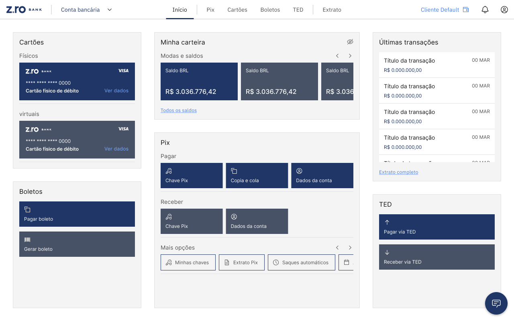Screen dimensions: 514x321
Task: Click the chat support floating button
Action: 496,303
